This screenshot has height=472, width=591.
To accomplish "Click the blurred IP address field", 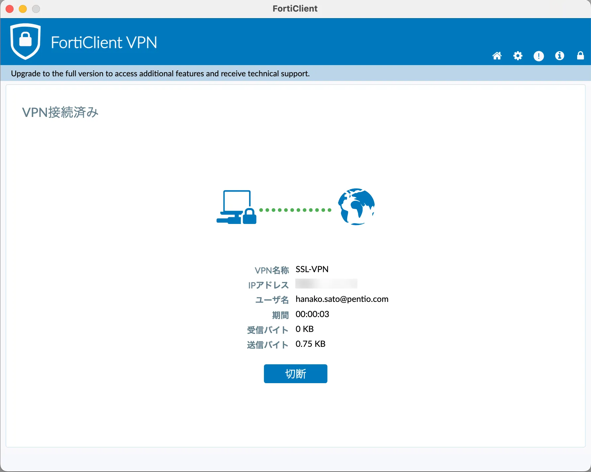I will click(x=326, y=284).
